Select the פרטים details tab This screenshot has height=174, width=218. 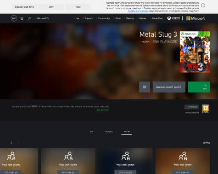pyautogui.click(x=127, y=131)
